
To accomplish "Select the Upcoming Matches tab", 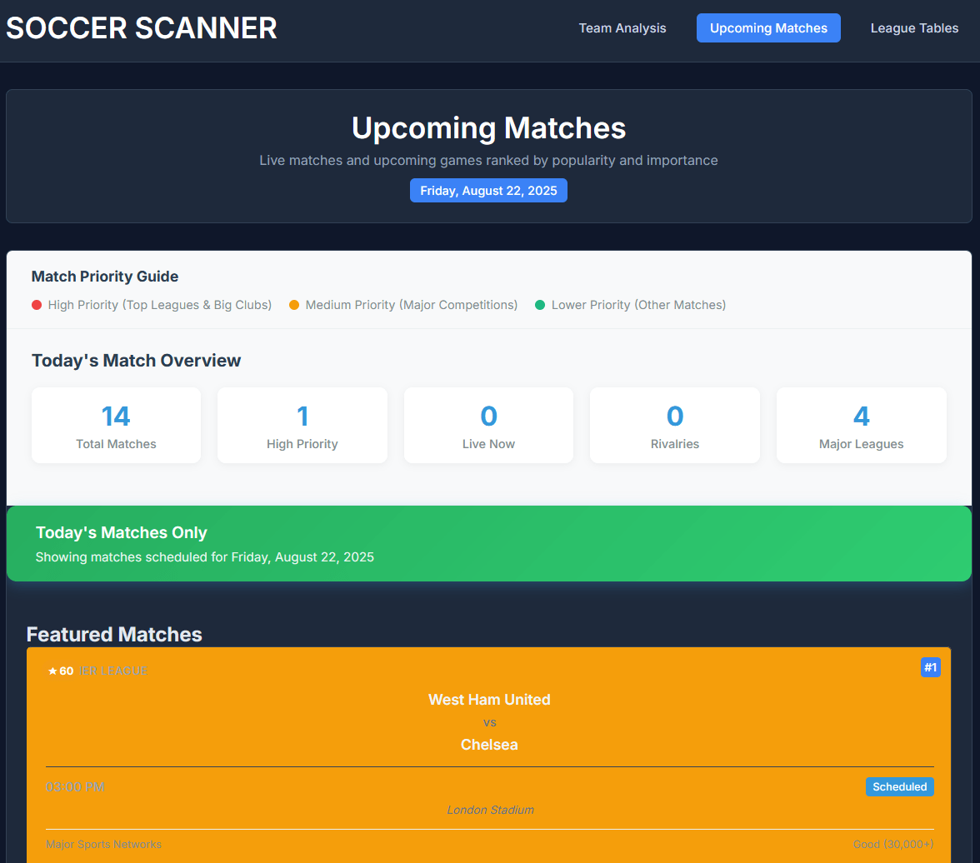I will pos(768,28).
